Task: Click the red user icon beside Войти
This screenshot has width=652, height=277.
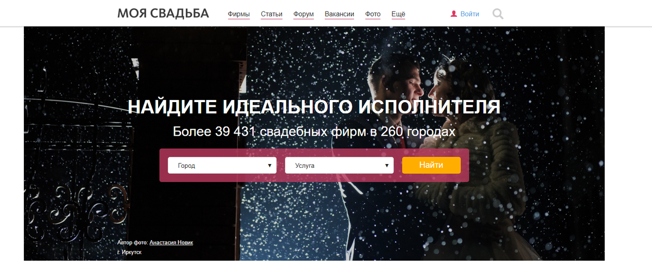Action: 454,14
